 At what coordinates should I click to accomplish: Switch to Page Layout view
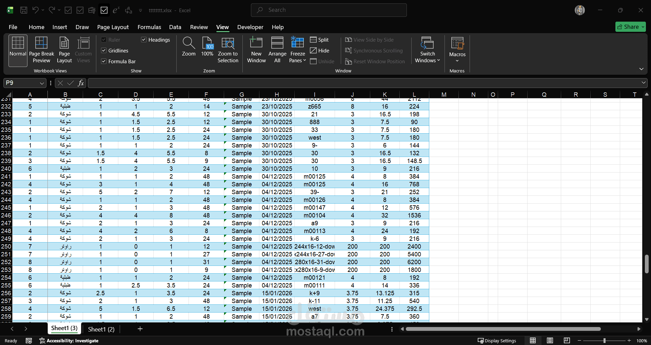[x=64, y=50]
